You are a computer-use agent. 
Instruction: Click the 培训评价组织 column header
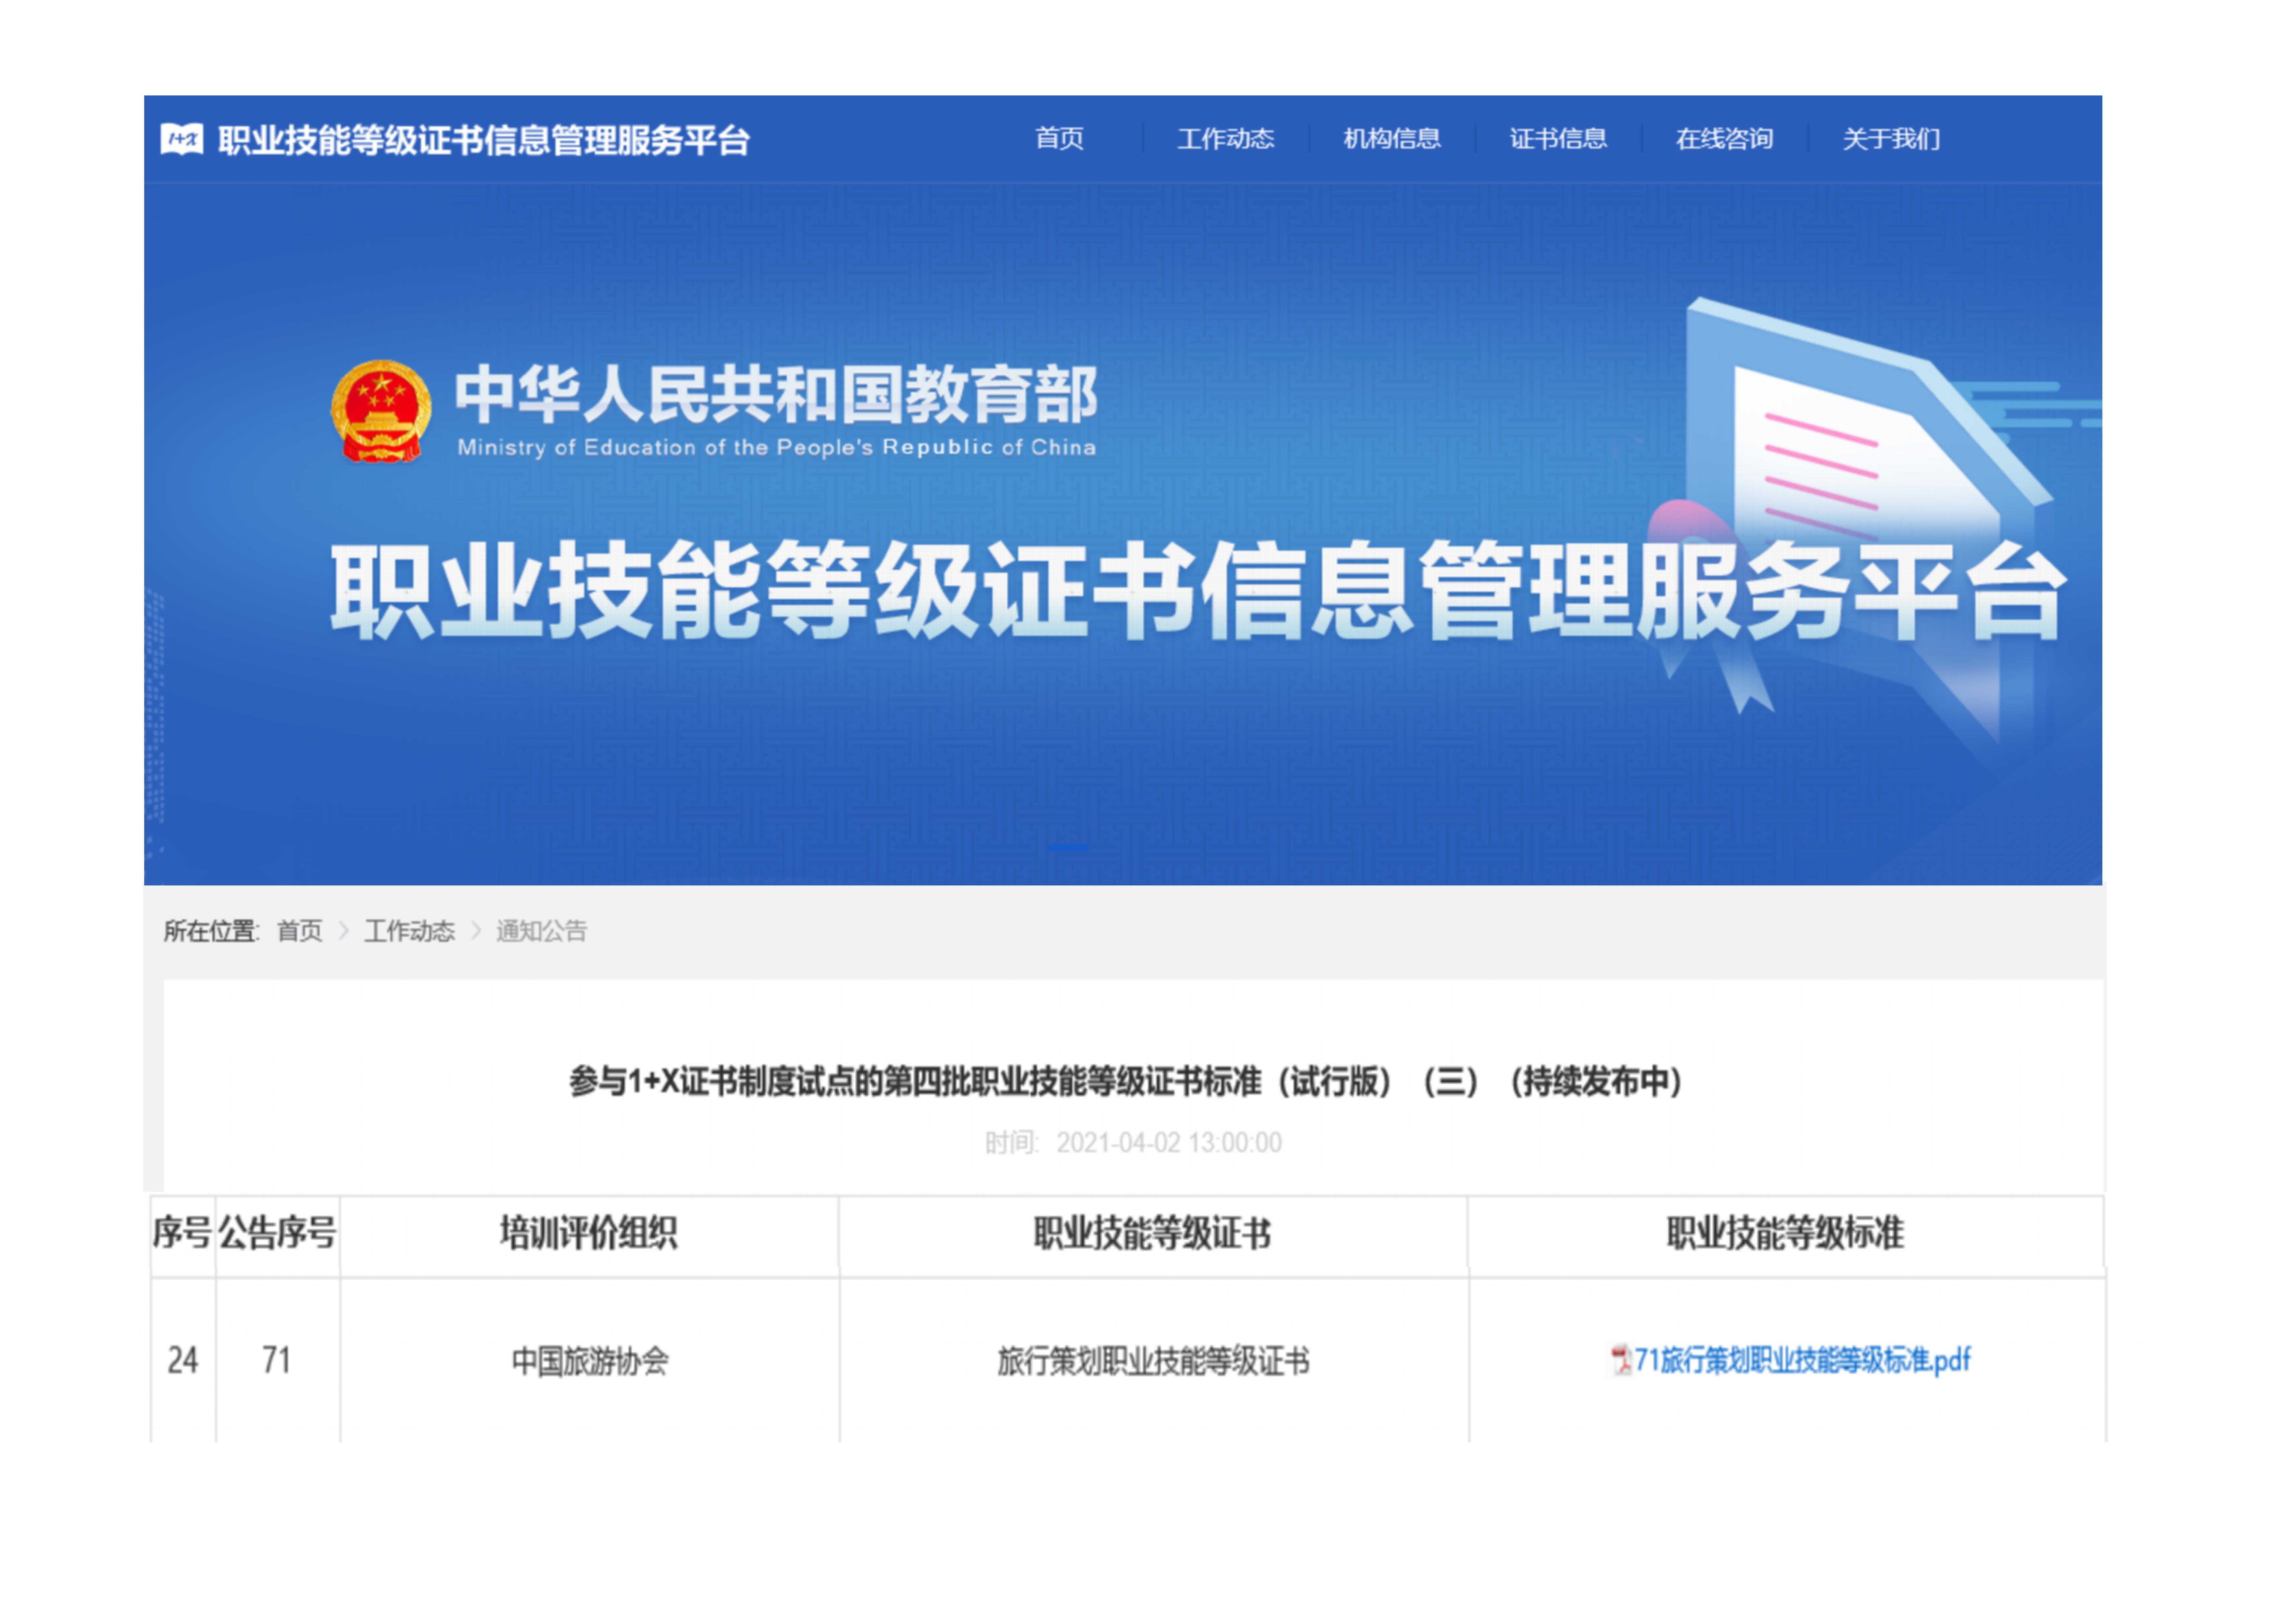tap(589, 1233)
